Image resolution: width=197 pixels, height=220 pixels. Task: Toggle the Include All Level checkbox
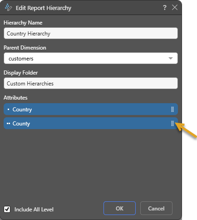[7, 210]
